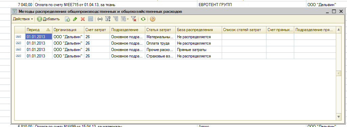Click the 7 040,00 amount in the background list
Viewport: 347px width, 127px height.
point(25,4)
